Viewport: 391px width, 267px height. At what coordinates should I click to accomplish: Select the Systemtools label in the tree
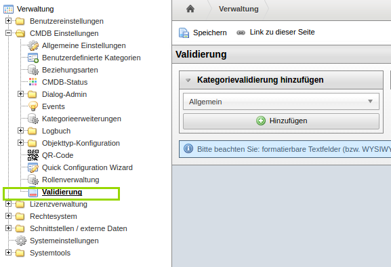50,253
